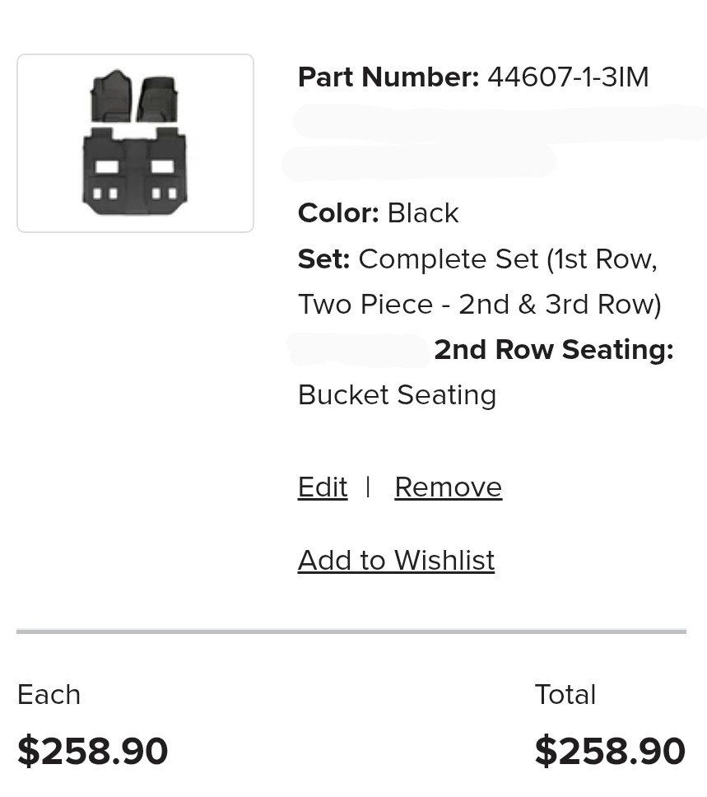Click the large rear mat in the thumbnail
Viewport: 707px width, 797px height.
135,170
